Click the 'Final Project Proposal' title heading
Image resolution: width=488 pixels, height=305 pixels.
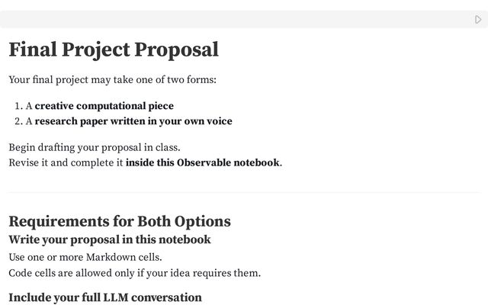(114, 50)
